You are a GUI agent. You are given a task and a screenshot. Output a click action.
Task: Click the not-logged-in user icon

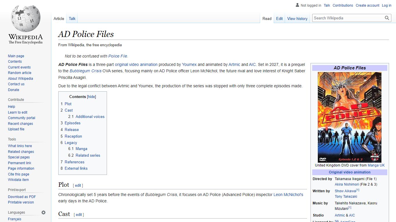coord(297,5)
